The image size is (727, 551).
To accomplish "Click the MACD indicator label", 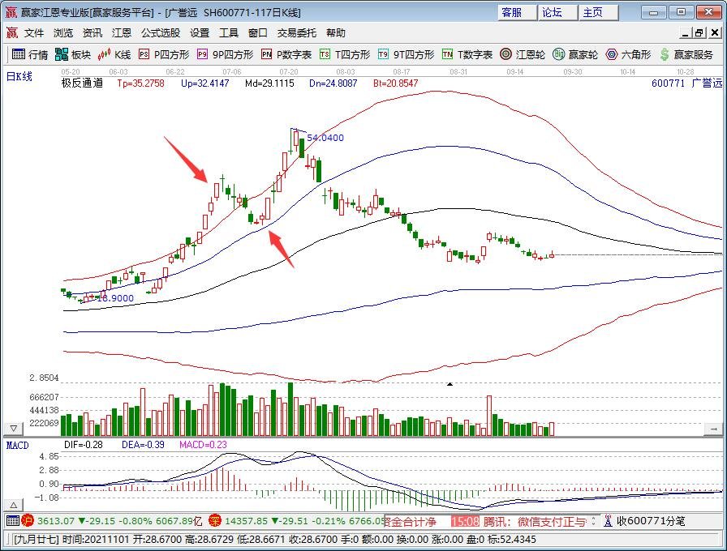I will 17,446.
